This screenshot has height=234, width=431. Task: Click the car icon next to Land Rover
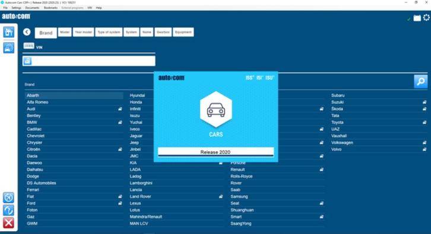[221, 197]
